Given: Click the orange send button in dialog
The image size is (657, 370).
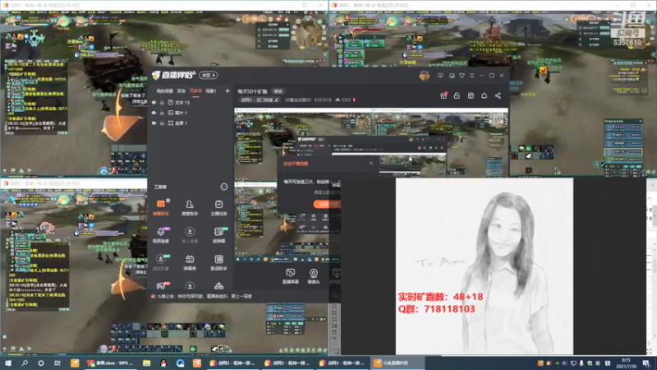Looking at the screenshot, I should (327, 204).
